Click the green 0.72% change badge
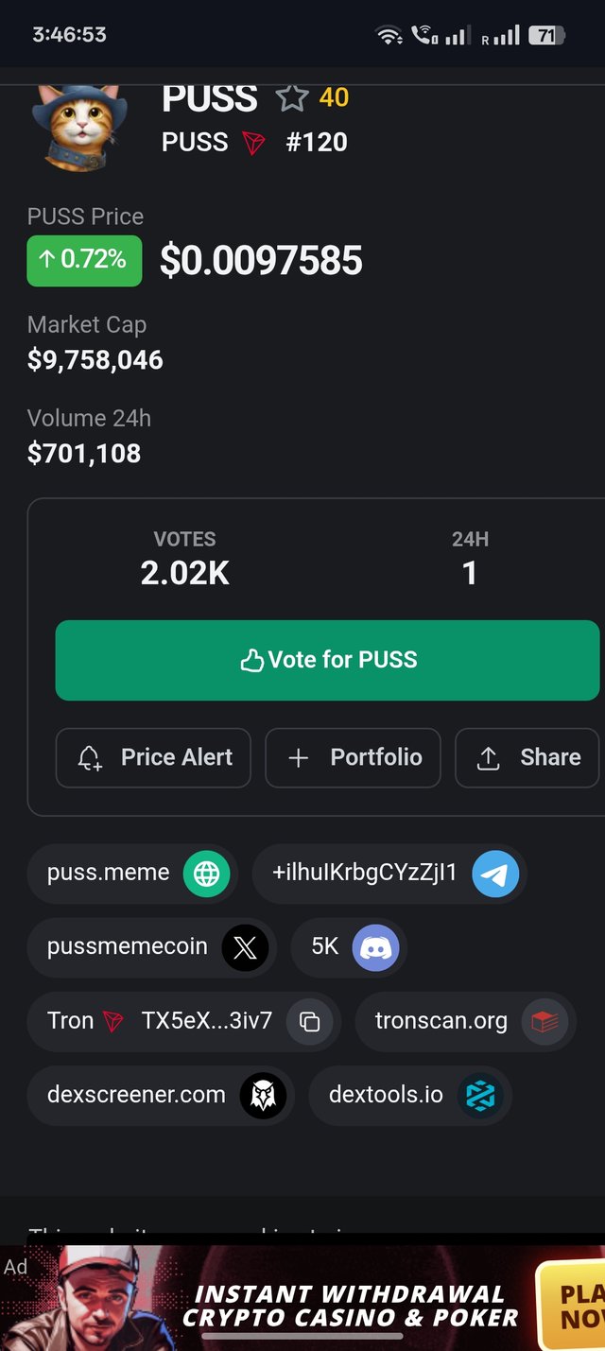 [84, 261]
